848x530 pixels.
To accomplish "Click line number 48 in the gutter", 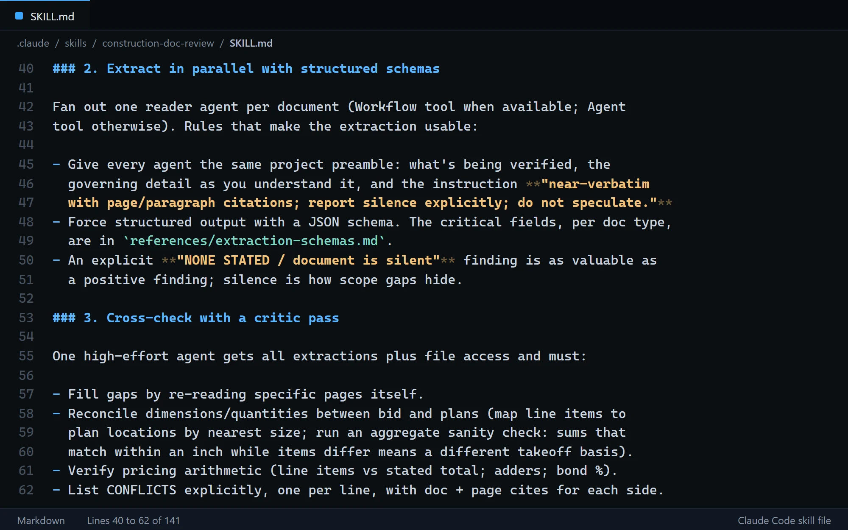I will click(x=26, y=222).
